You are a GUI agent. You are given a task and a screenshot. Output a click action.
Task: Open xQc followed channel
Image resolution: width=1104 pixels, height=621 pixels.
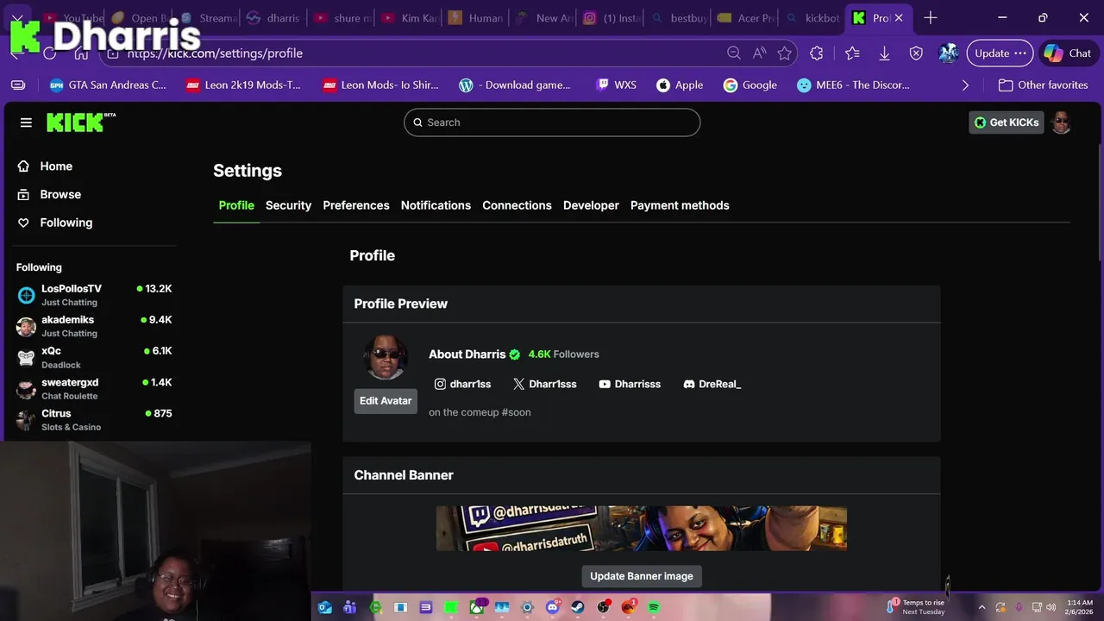pyautogui.click(x=94, y=357)
